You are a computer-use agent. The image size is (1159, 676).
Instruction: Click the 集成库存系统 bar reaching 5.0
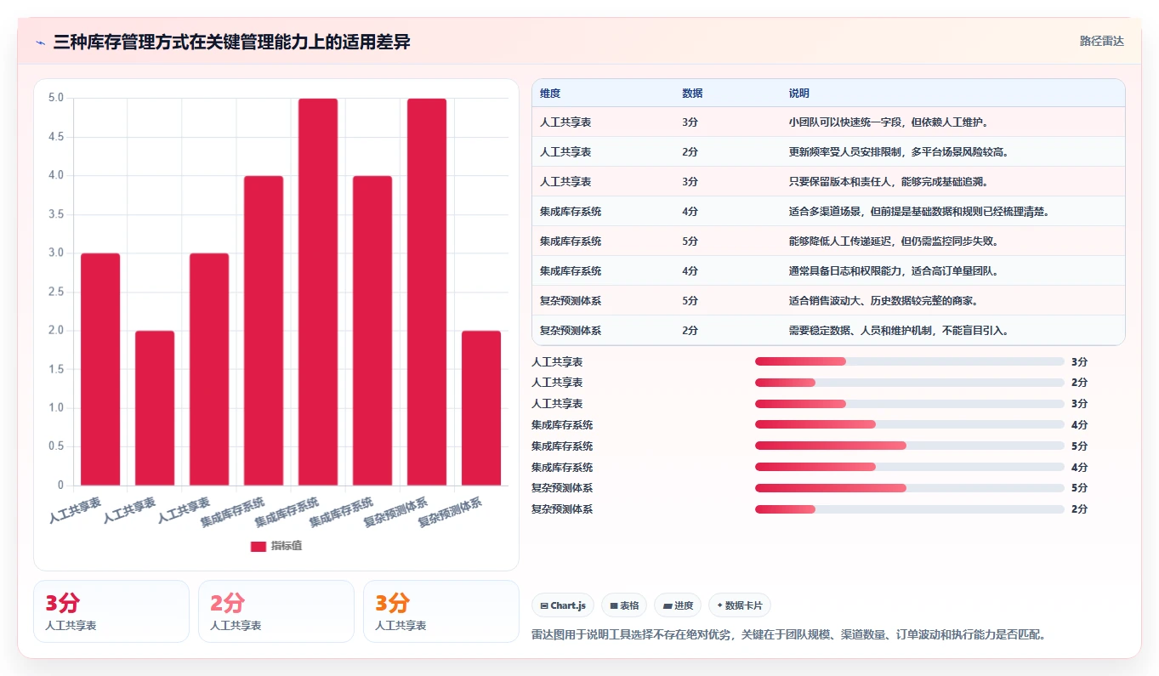(x=318, y=292)
